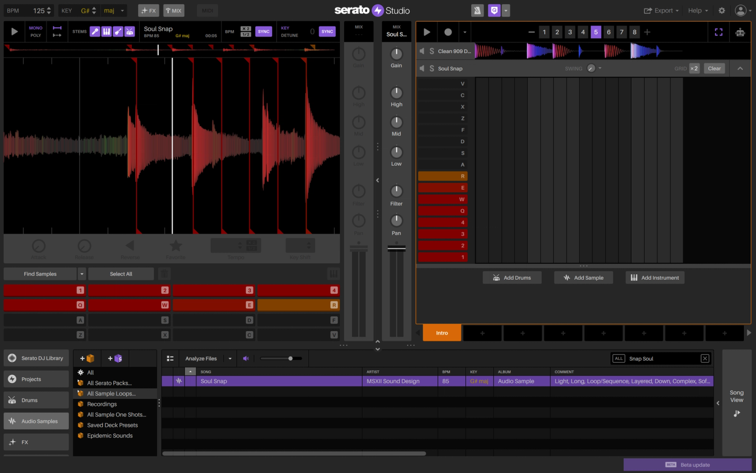756x473 pixels.
Task: Switch to the Intro scene tab
Action: coord(442,333)
